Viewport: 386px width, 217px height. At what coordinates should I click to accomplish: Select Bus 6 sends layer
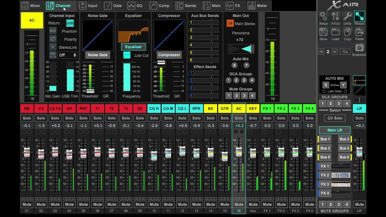coord(344,157)
